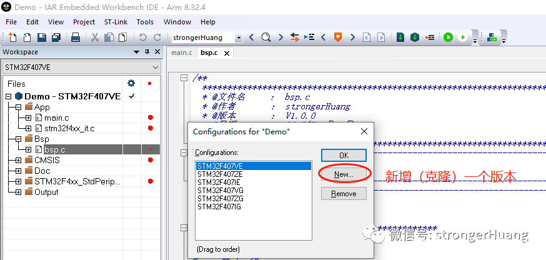Click the Remove button in the dialog
Viewport: 546px width, 260px height.
[x=344, y=193]
